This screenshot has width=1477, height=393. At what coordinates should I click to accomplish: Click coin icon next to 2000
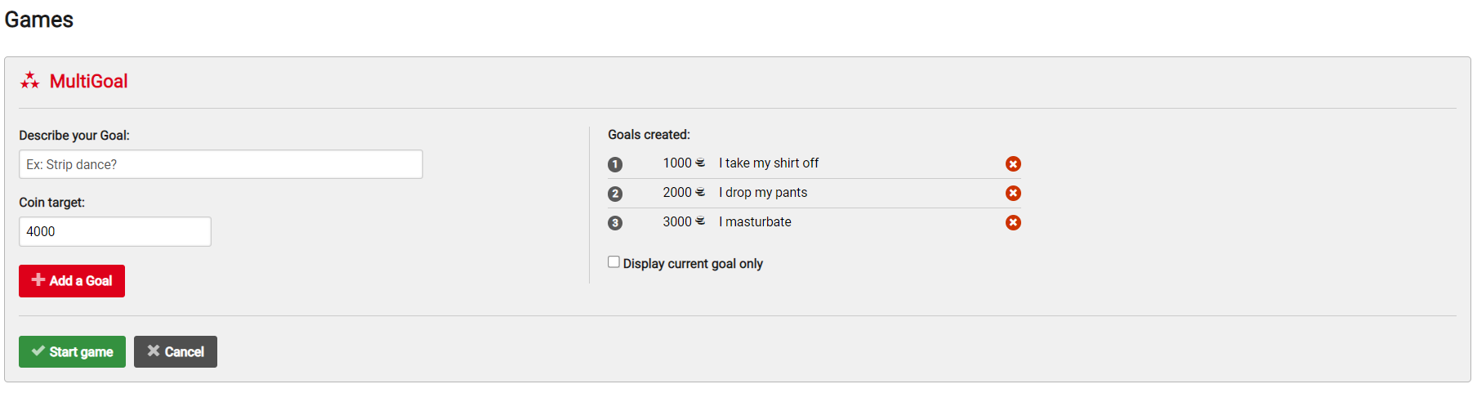(700, 192)
